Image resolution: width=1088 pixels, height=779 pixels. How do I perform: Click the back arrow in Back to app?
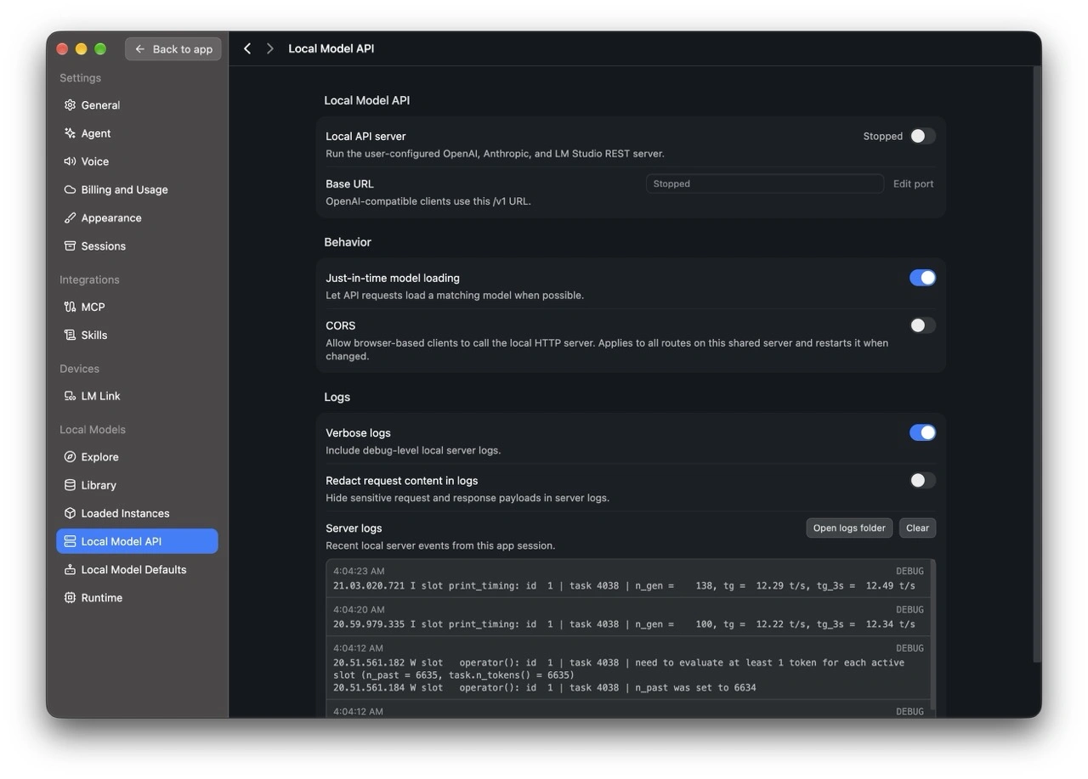(140, 49)
